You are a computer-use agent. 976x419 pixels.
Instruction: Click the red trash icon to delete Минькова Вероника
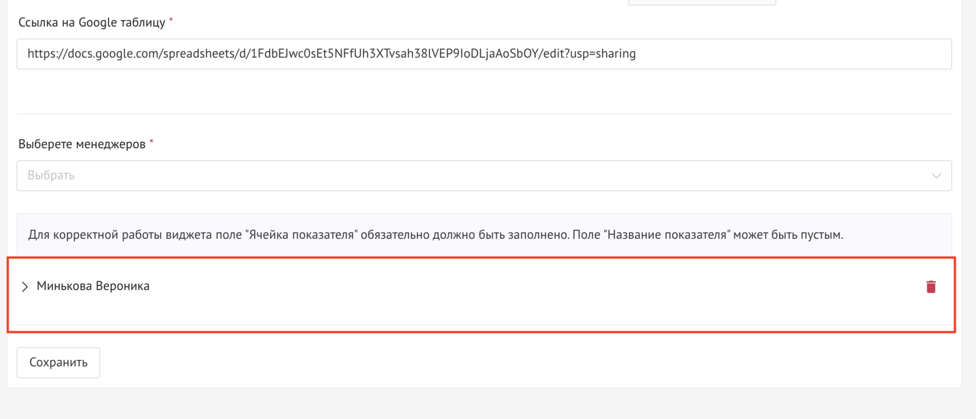coord(931,286)
